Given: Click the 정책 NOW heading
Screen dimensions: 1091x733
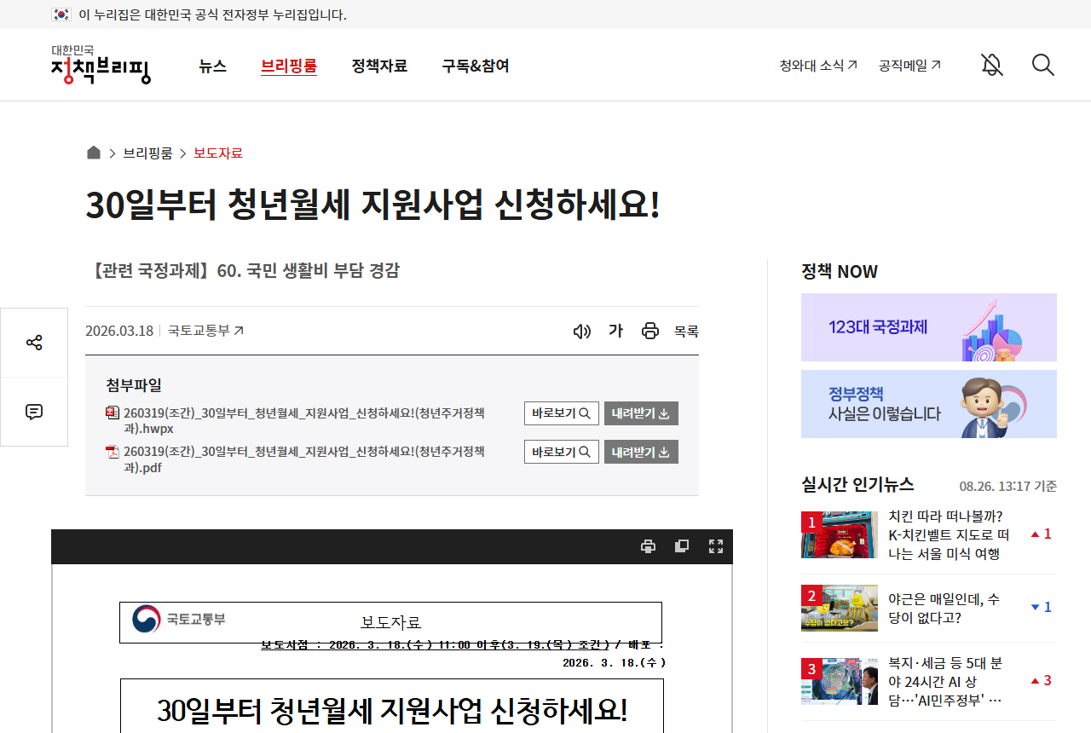Looking at the screenshot, I should [x=840, y=271].
